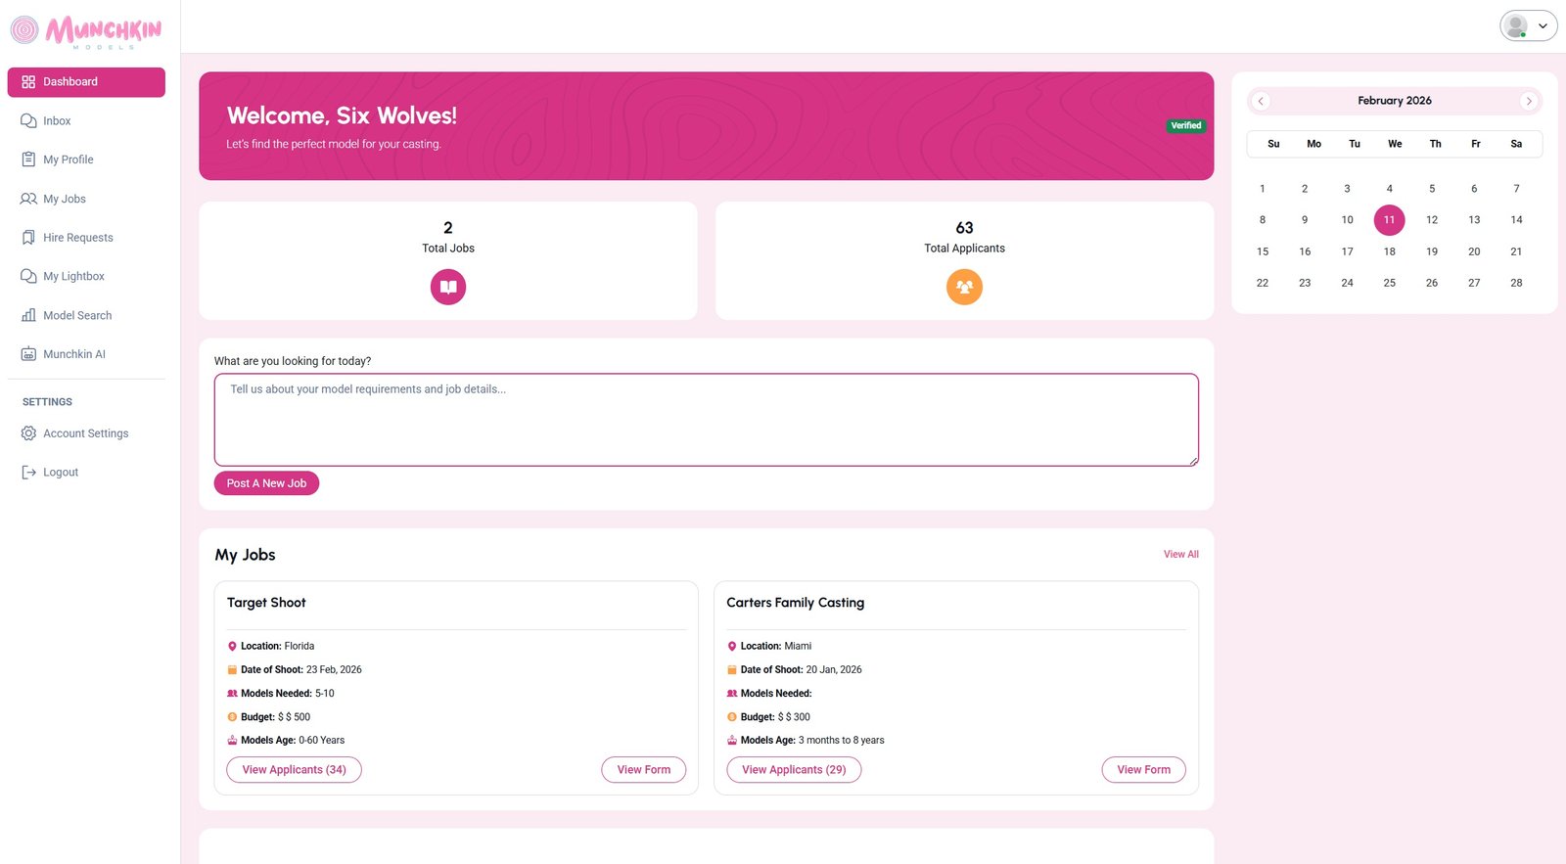Screen dimensions: 1566x864
Task: View Applicants for the Target Shoot job
Action: tap(294, 769)
